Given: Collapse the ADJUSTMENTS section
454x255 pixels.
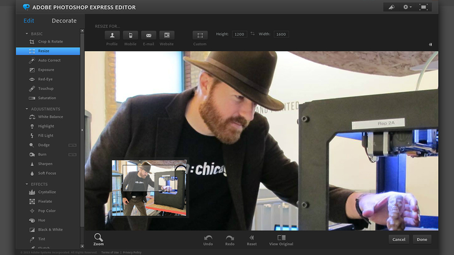Looking at the screenshot, I should [27, 109].
